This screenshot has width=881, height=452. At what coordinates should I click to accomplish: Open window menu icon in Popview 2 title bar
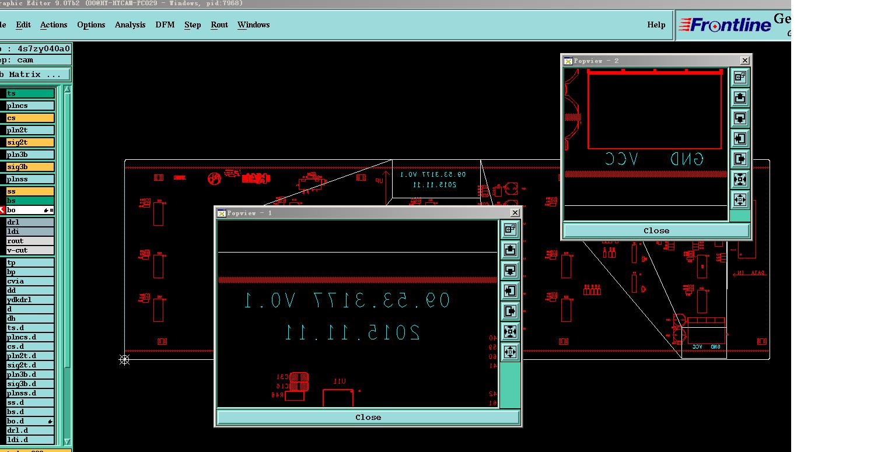tap(568, 61)
